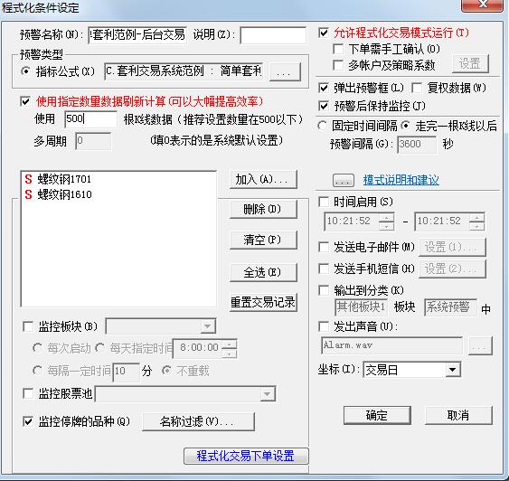Click the 其他板块1 field
Screen dimensions: 509x481
click(361, 307)
